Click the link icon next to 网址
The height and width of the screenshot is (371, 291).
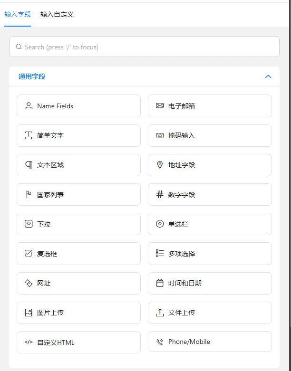(29, 283)
